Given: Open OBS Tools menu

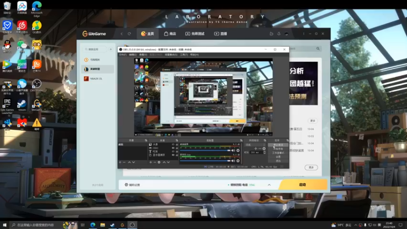Looking at the screenshot, I should 184,55.
